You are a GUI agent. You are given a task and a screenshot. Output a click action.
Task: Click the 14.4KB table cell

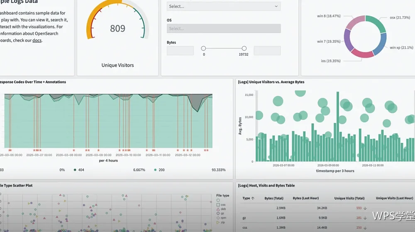322,228
